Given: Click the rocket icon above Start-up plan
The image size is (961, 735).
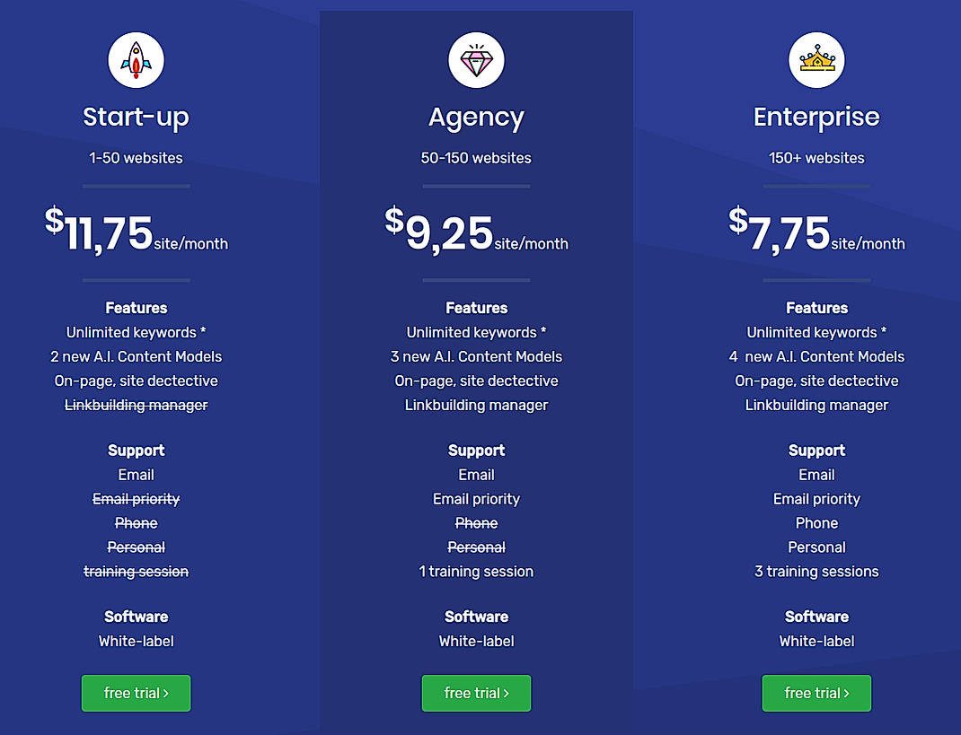Looking at the screenshot, I should pyautogui.click(x=136, y=59).
